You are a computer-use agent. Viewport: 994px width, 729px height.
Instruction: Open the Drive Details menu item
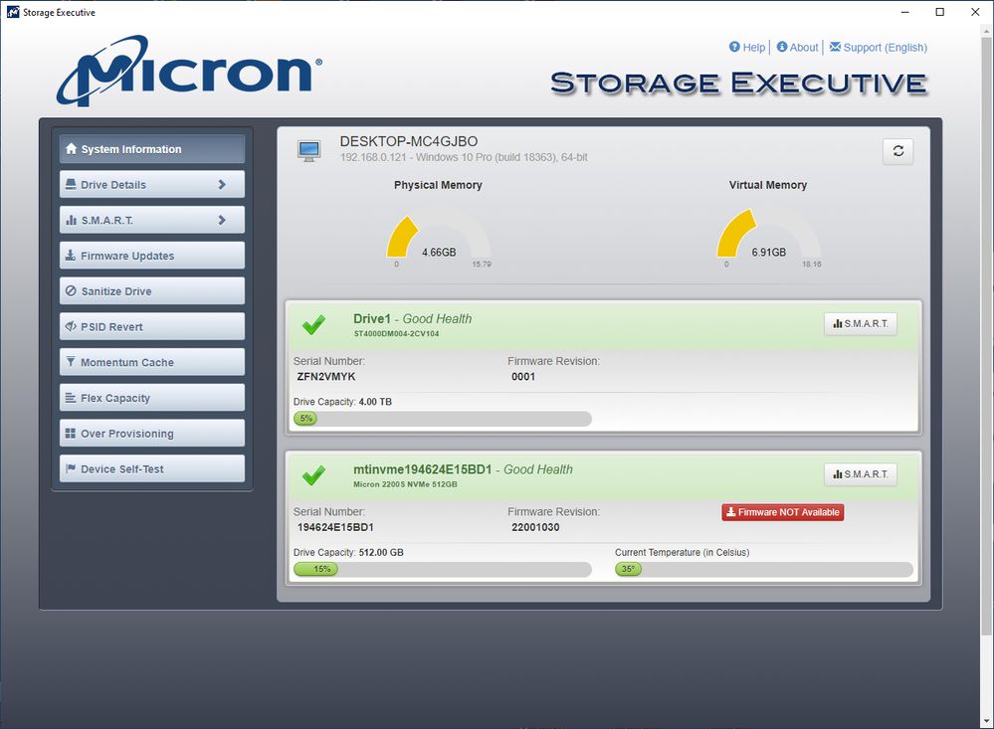pyautogui.click(x=152, y=184)
